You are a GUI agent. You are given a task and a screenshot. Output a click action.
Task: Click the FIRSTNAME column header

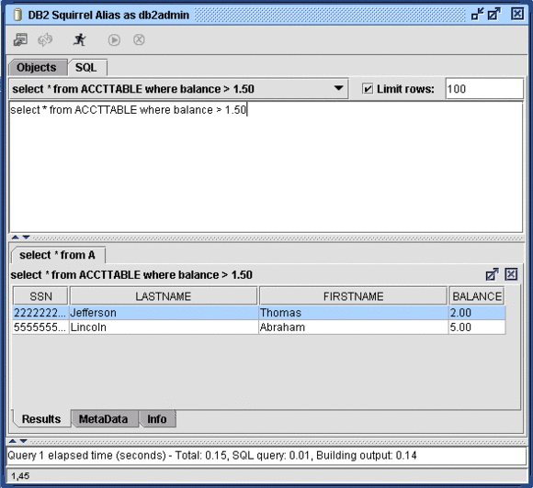coord(353,296)
